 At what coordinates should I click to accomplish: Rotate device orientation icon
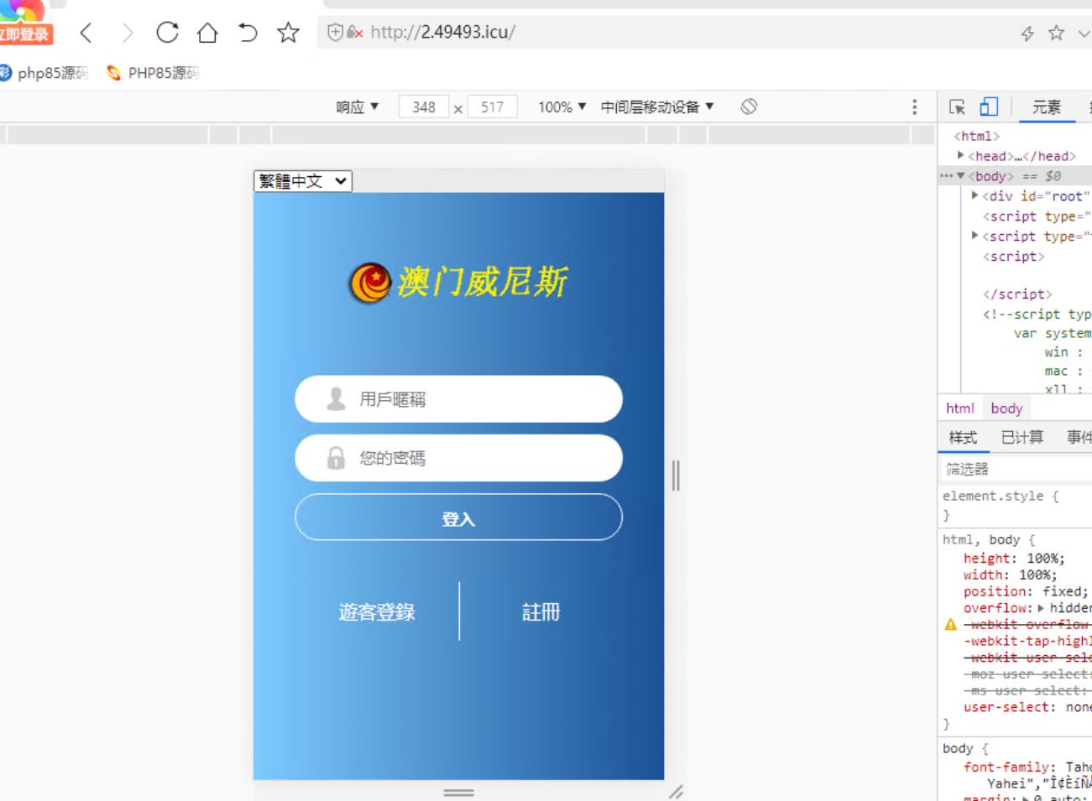point(749,107)
